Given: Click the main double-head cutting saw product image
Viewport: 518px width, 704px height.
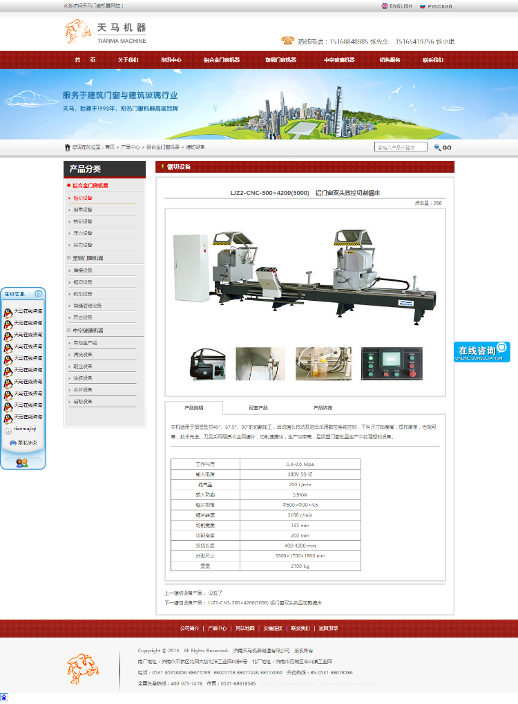Looking at the screenshot, I should 305,276.
